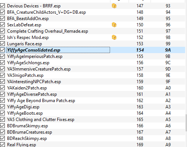
Task: Click the archive icon beside Ish's Respec Mod.esp
Action: coord(114,37)
